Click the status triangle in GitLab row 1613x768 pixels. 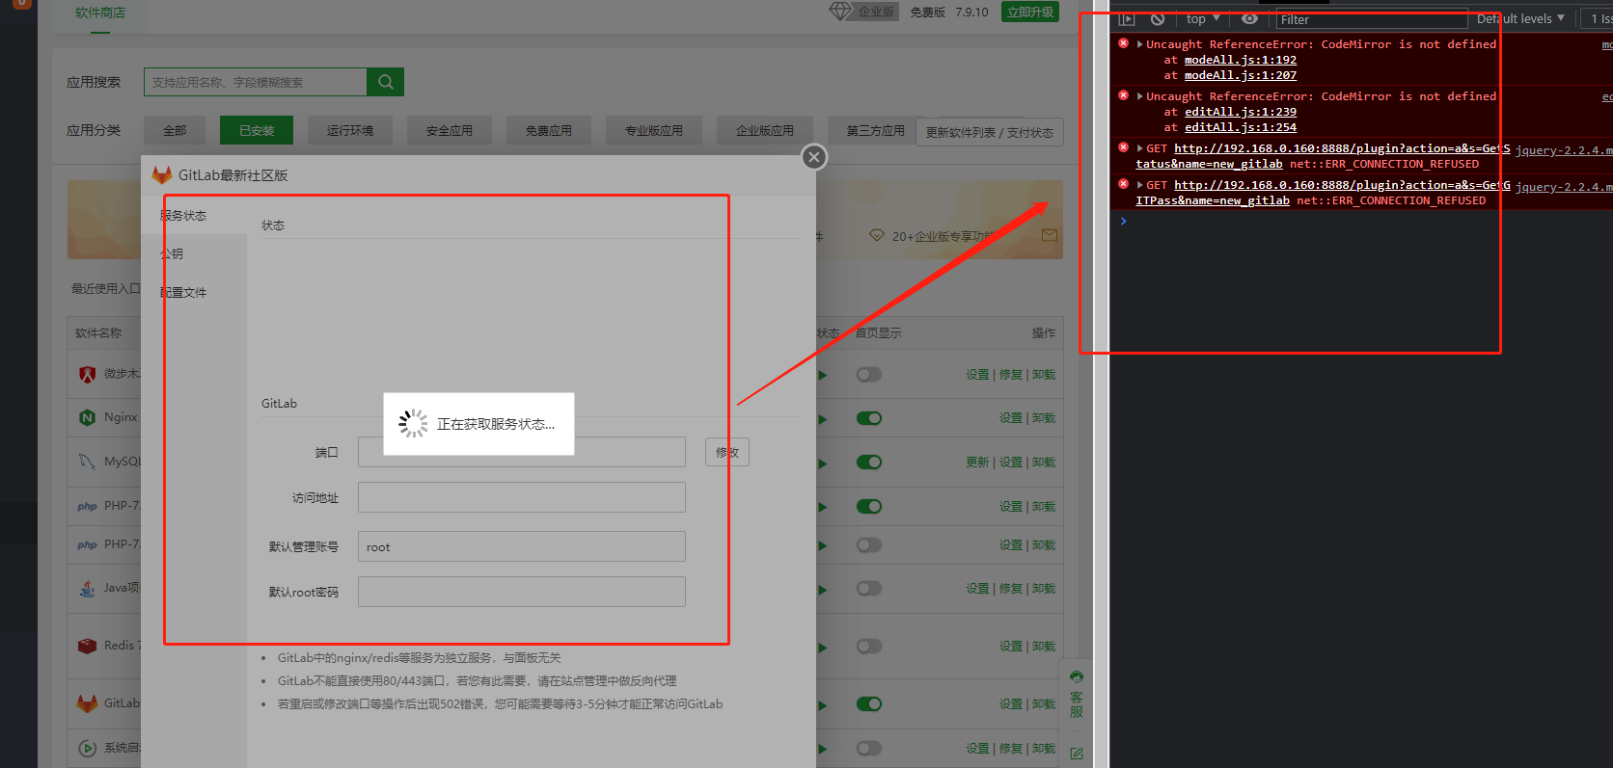click(822, 704)
